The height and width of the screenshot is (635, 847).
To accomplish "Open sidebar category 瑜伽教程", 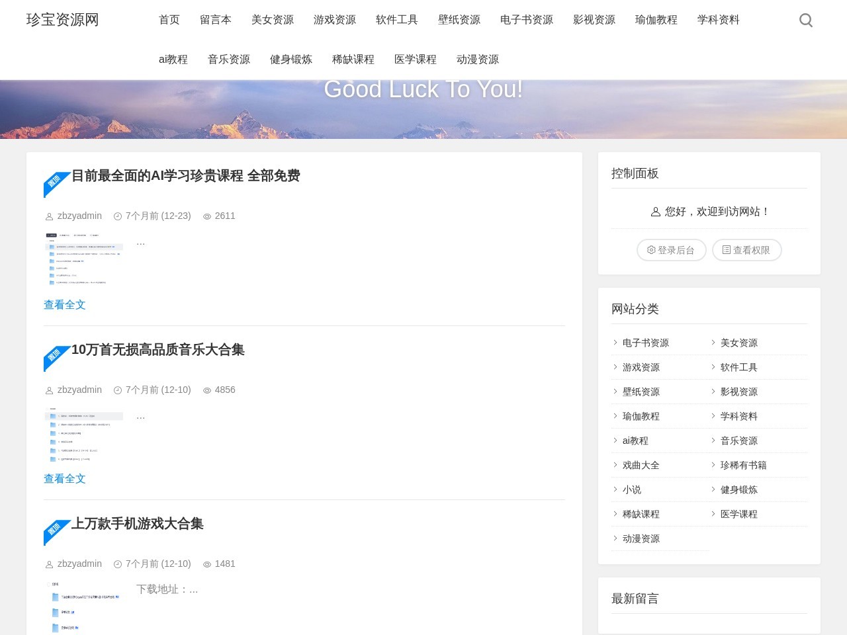I will pyautogui.click(x=641, y=416).
